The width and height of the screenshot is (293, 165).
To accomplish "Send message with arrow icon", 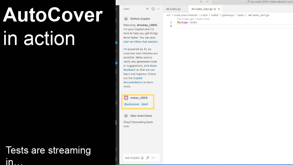I will tap(153, 158).
